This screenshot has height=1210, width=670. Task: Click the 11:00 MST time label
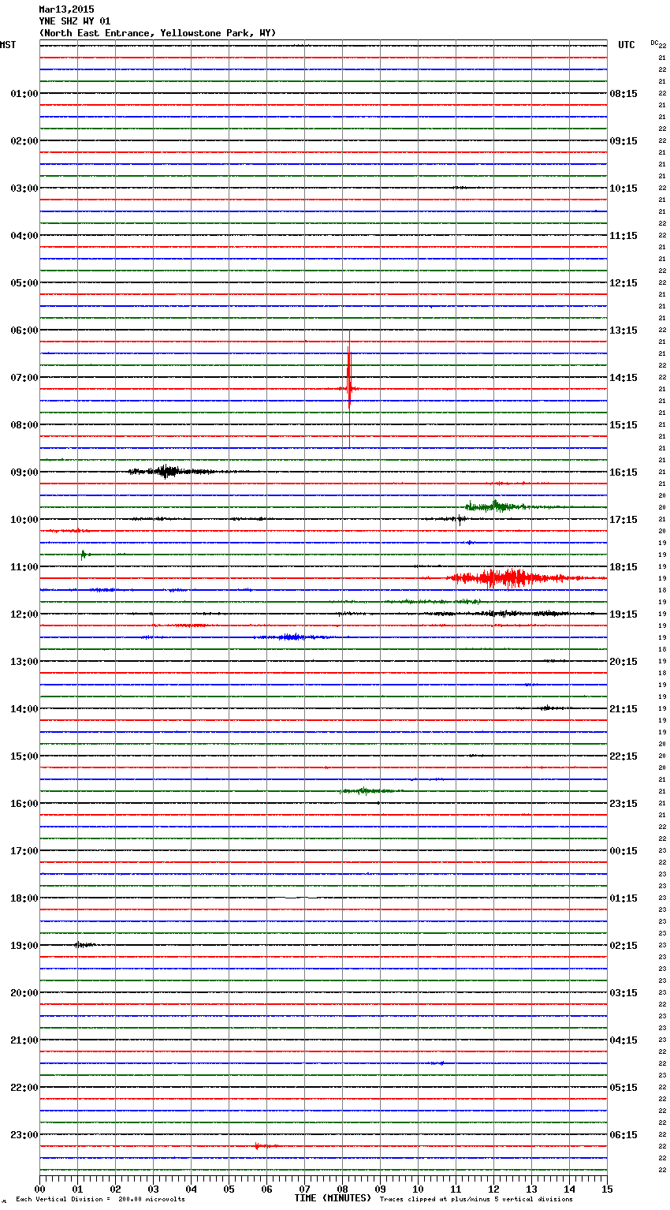[24, 567]
